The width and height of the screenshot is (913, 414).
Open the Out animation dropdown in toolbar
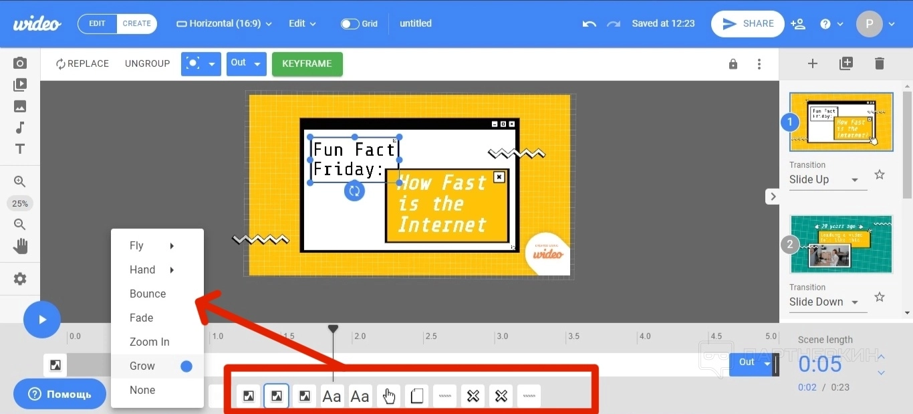click(246, 64)
